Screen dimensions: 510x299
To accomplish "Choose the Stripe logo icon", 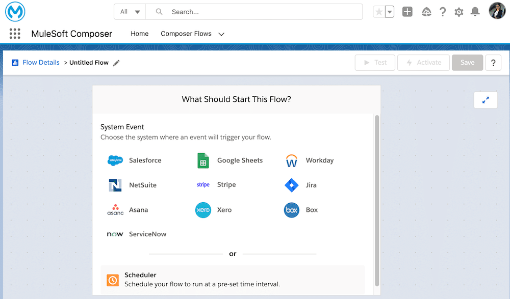I will pyautogui.click(x=203, y=184).
